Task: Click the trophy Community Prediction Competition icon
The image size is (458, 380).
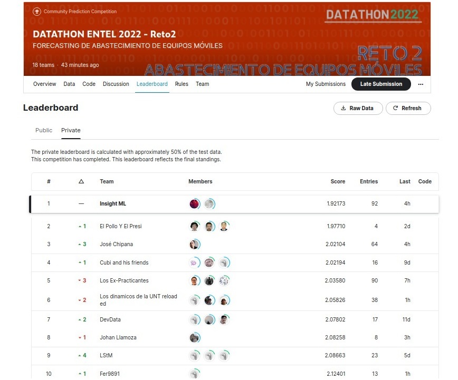Action: (x=37, y=12)
